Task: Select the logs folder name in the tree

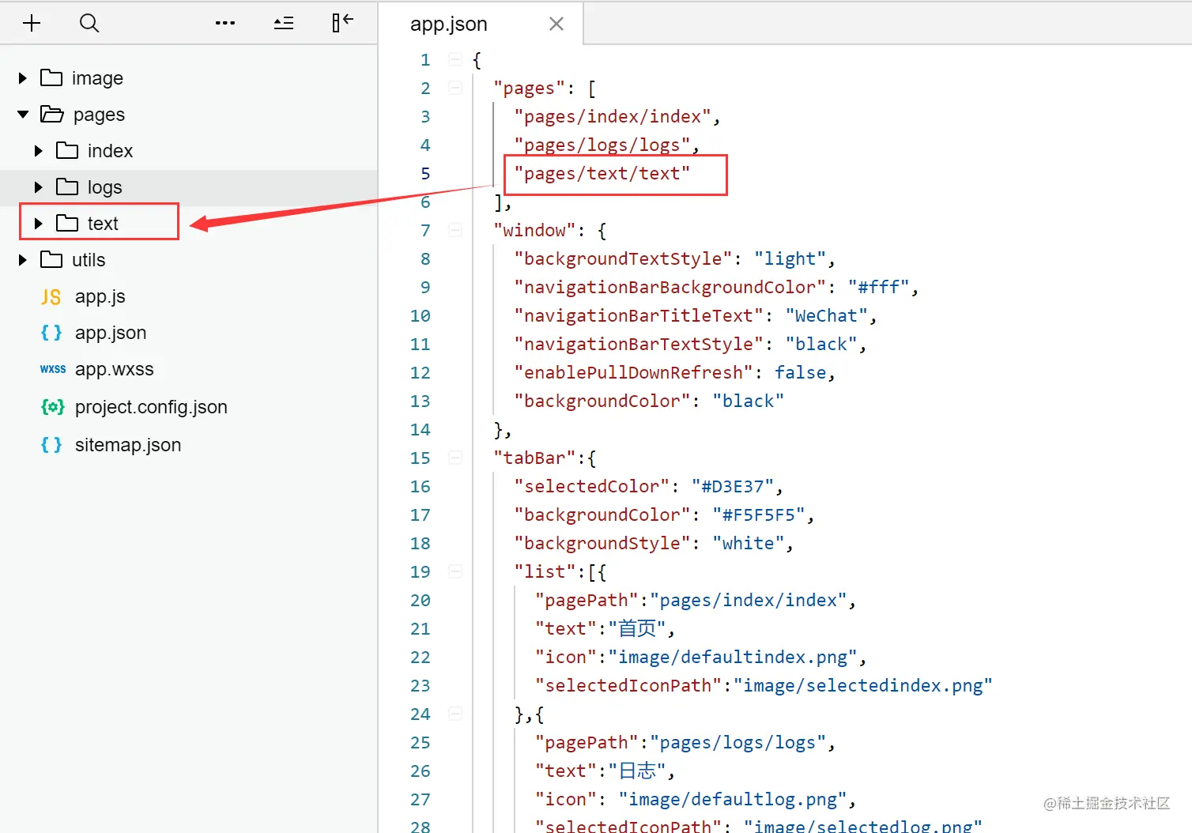Action: [x=105, y=187]
